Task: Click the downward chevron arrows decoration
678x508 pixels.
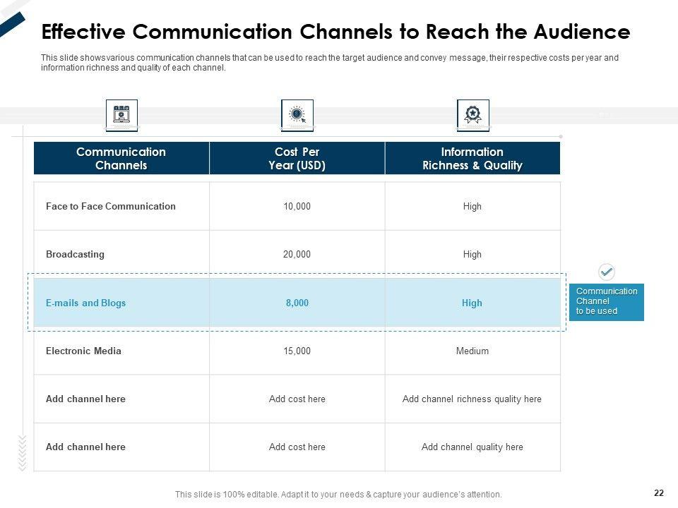Action: click(23, 452)
